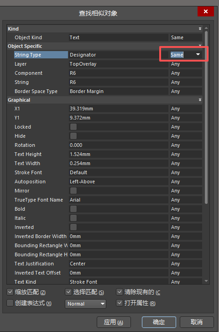Toggle the Bold checkbox

pyautogui.click(x=73, y=209)
